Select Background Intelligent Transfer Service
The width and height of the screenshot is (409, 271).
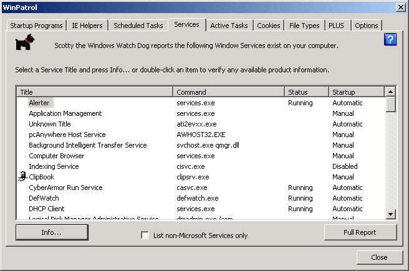point(88,145)
